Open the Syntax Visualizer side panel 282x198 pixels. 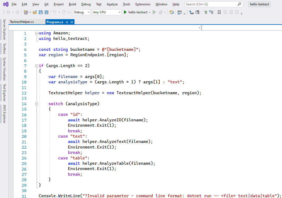tap(5, 69)
